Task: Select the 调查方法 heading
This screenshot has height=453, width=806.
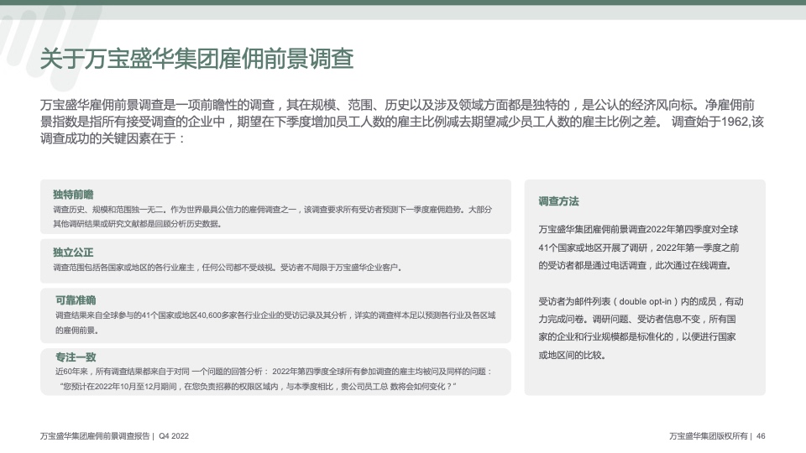Action: 558,202
